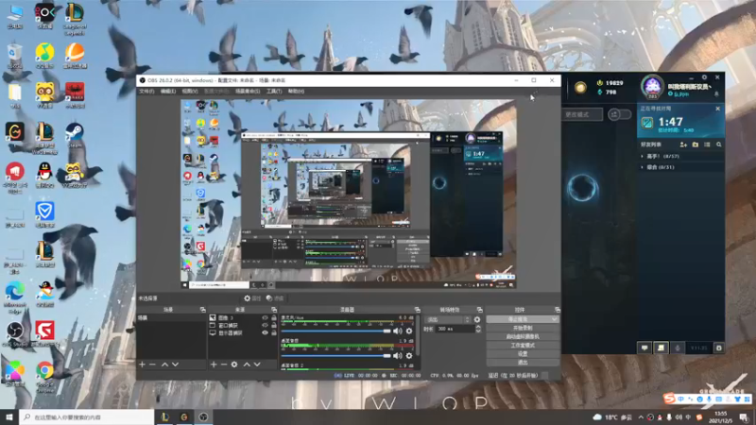The image size is (756, 425).
Task: Open the Filters button beside Properties
Action: click(275, 298)
